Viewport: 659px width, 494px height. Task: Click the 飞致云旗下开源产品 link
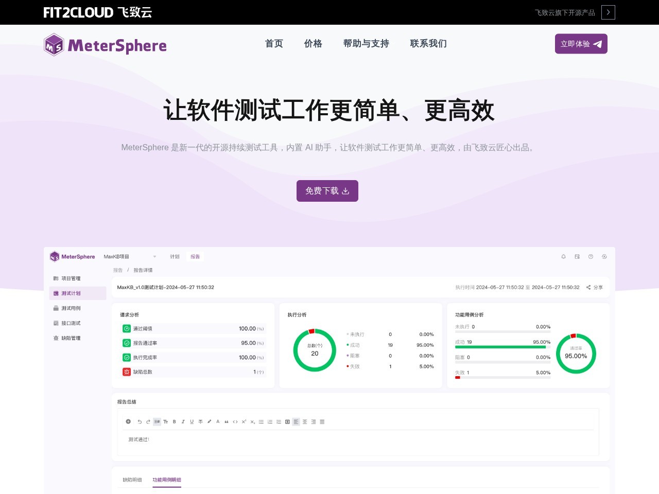tap(565, 12)
